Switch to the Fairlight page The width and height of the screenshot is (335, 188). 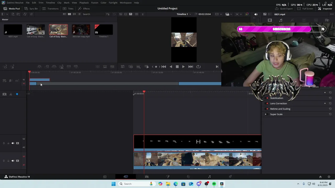click(209, 177)
